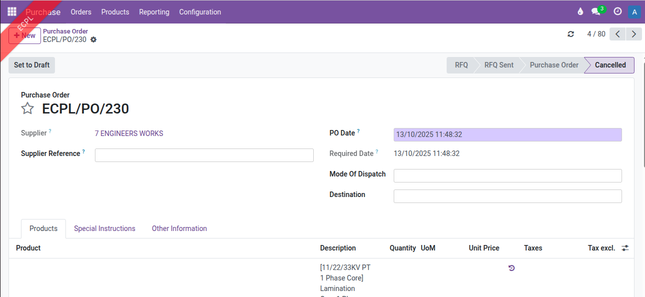
Task: Click the refresh record icon
Action: [571, 34]
